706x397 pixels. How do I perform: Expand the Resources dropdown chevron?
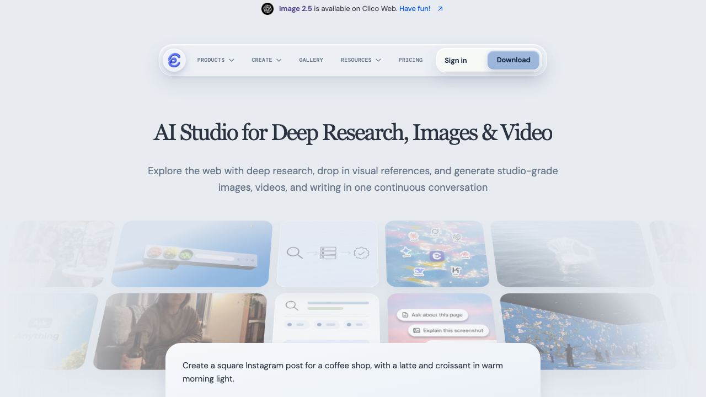[378, 60]
